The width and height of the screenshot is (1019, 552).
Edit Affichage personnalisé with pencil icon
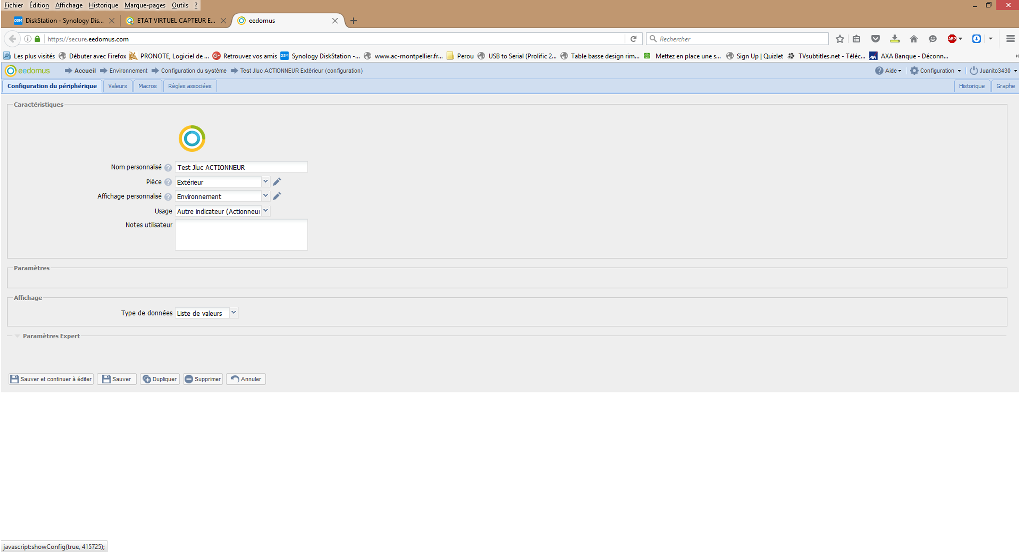click(277, 196)
